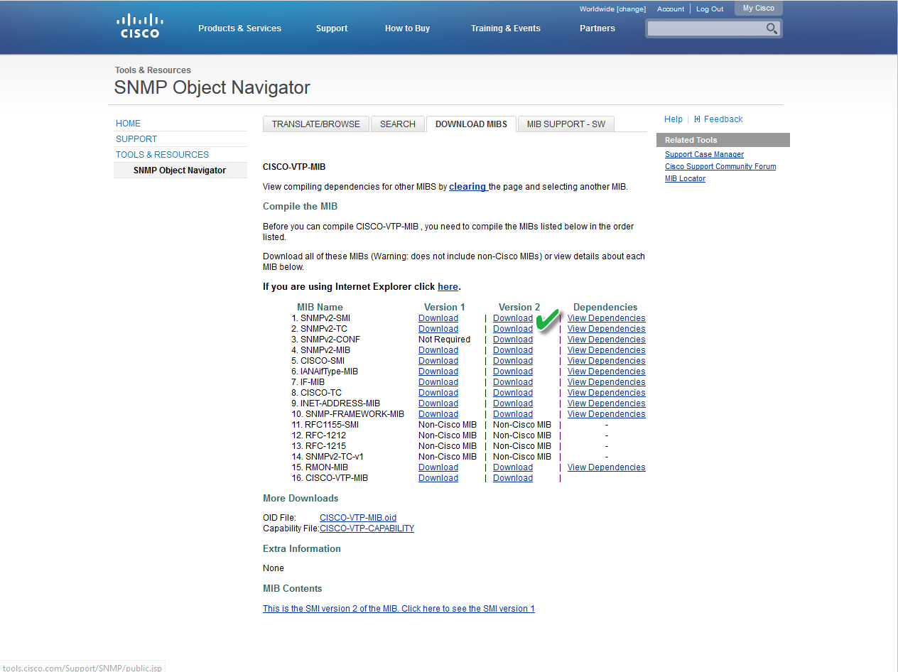Switch to TRANSLATE/BROWSE tab
The image size is (898, 672).
click(316, 124)
